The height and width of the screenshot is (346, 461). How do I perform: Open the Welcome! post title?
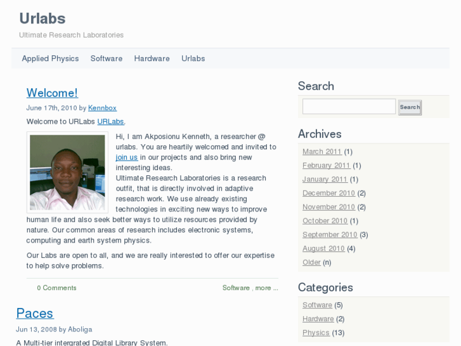(x=52, y=93)
